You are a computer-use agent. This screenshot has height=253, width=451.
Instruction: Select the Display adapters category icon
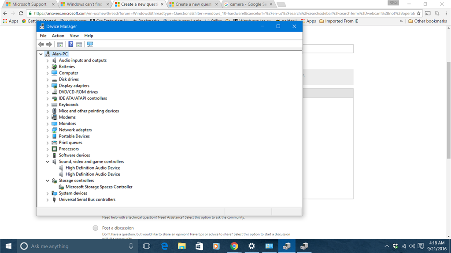(54, 86)
